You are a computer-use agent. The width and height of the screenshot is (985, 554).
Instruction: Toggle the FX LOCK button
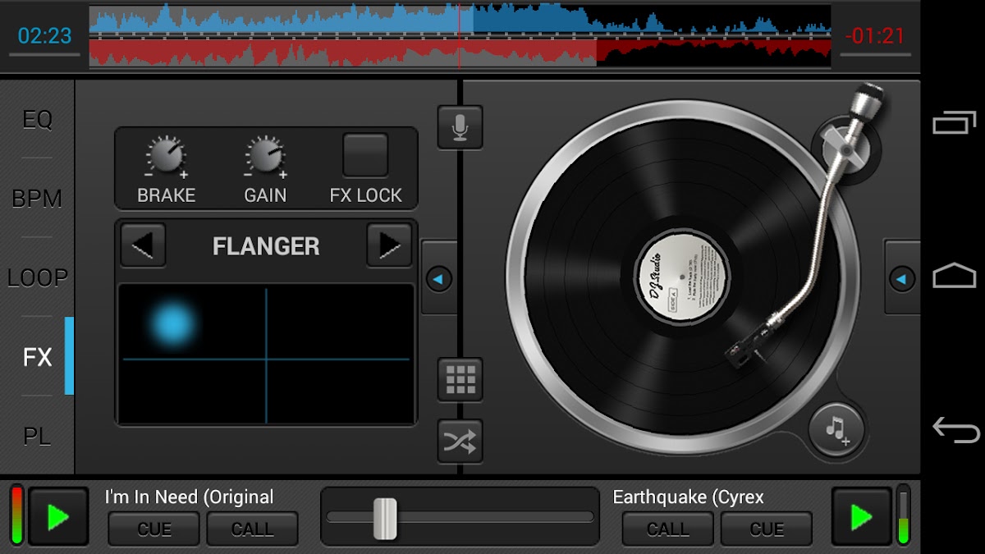(x=365, y=156)
